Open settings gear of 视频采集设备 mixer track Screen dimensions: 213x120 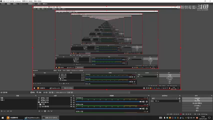147,102
